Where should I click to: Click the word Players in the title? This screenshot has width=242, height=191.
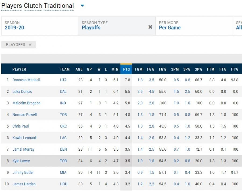click(x=12, y=6)
